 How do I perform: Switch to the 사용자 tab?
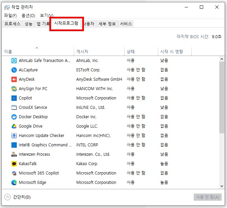(89, 24)
